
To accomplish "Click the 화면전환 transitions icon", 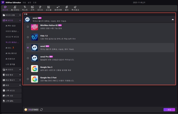I will tap(58, 8).
